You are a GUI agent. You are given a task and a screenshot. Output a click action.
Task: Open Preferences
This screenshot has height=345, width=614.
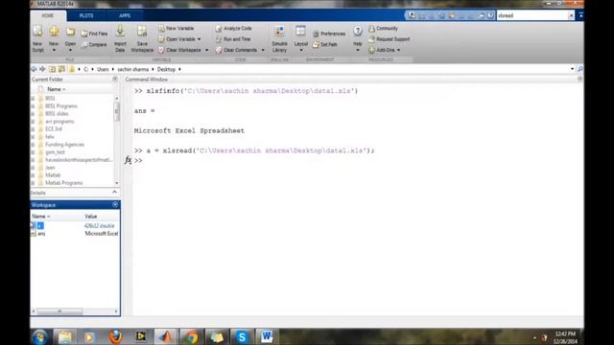tap(329, 34)
